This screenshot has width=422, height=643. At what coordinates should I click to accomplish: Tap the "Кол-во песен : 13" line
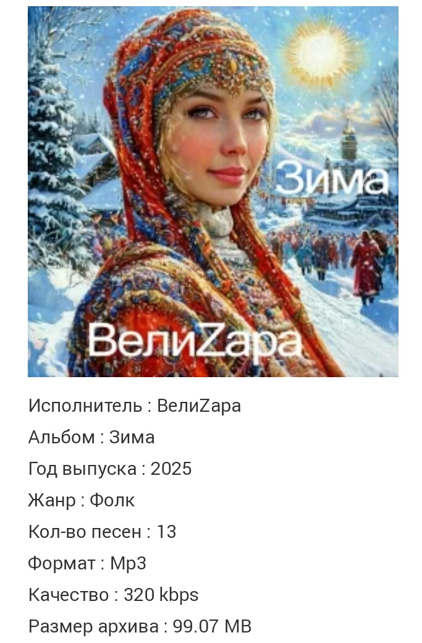102,532
